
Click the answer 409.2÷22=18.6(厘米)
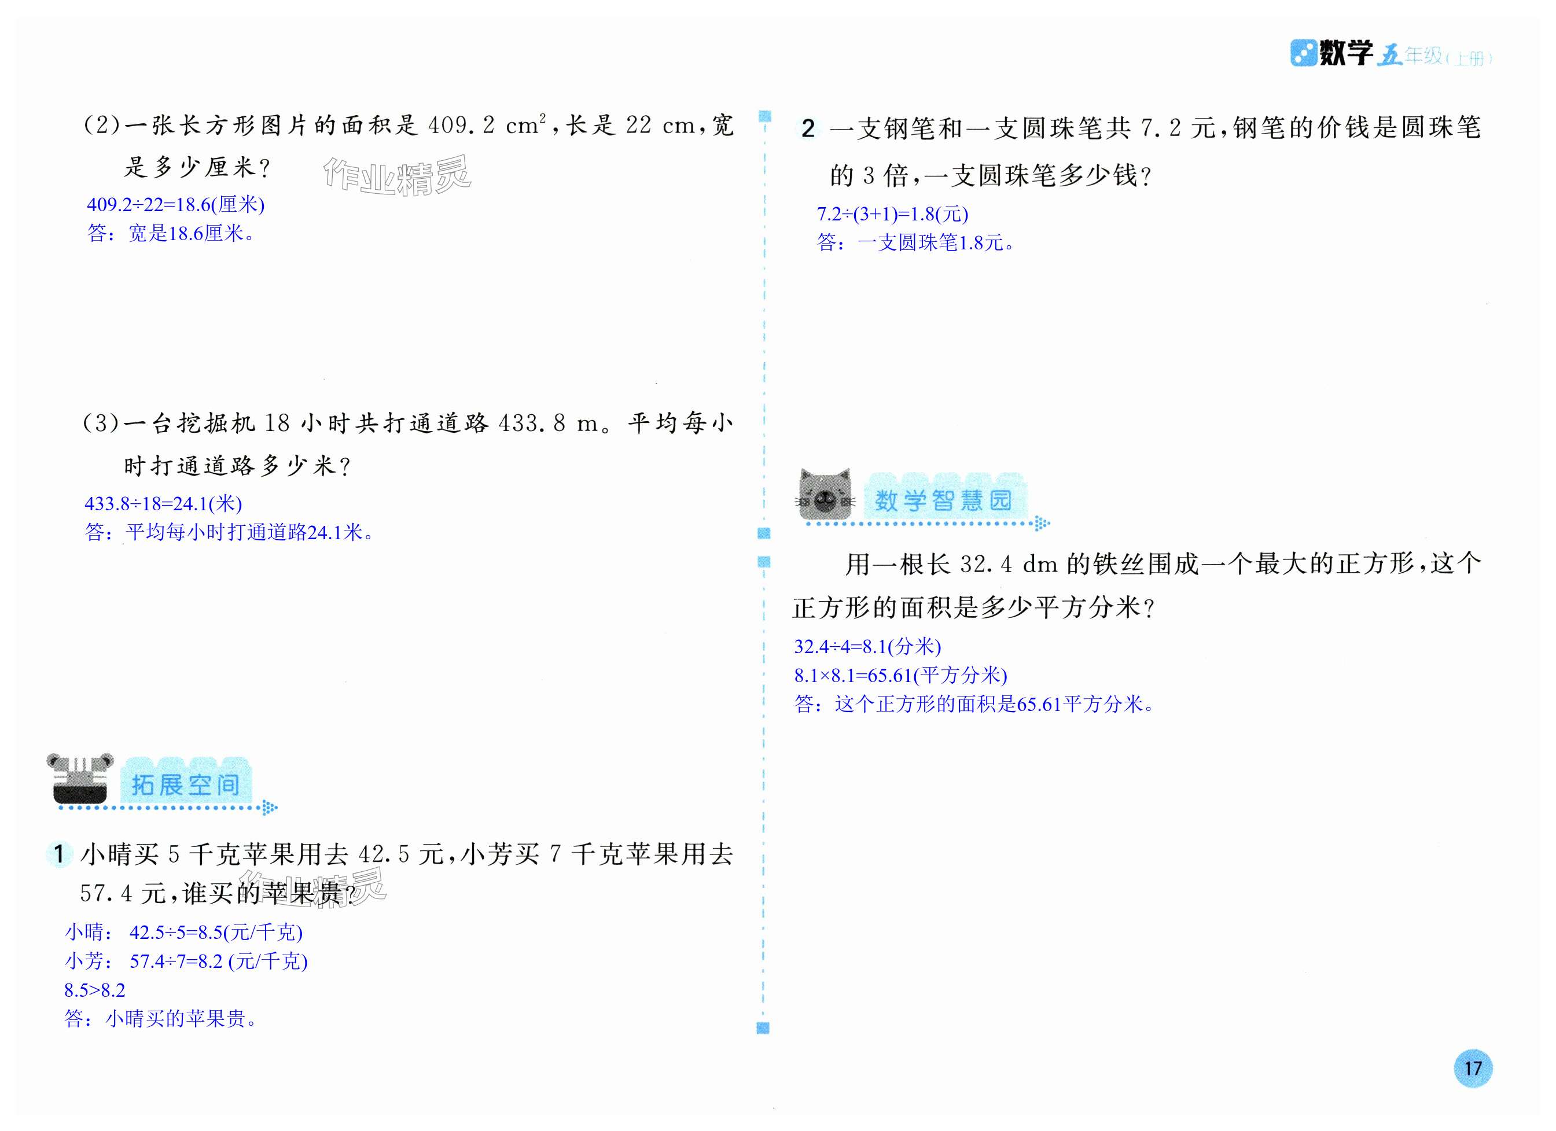pyautogui.click(x=176, y=204)
